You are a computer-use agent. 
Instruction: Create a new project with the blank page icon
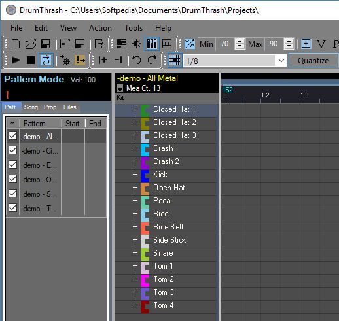point(16,44)
